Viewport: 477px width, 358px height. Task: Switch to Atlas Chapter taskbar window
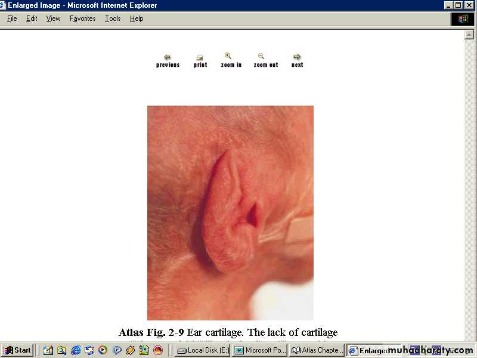click(x=317, y=350)
